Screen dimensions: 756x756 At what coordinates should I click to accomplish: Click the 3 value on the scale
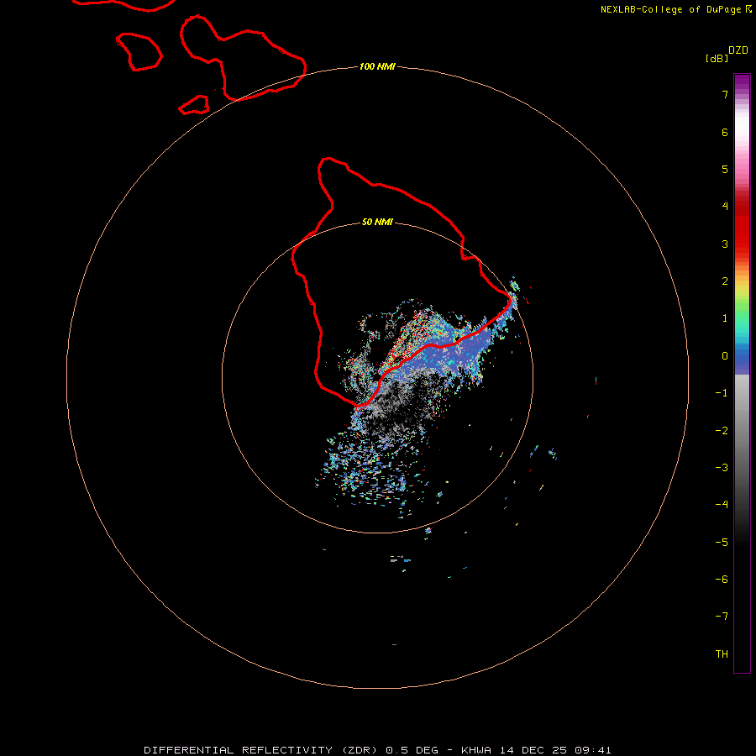(725, 244)
